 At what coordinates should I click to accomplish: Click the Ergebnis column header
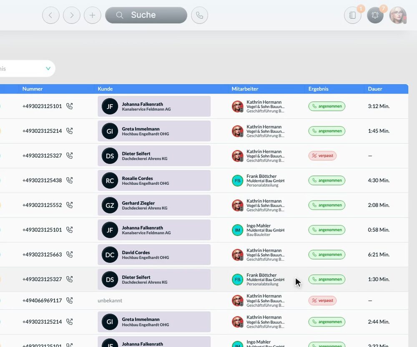(x=318, y=89)
